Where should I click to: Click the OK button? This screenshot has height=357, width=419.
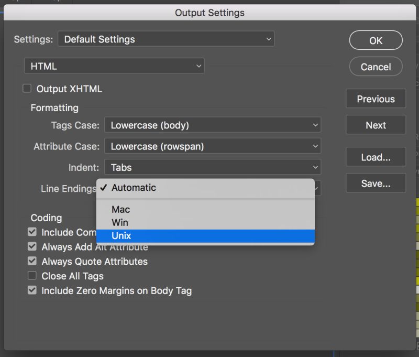pos(376,40)
